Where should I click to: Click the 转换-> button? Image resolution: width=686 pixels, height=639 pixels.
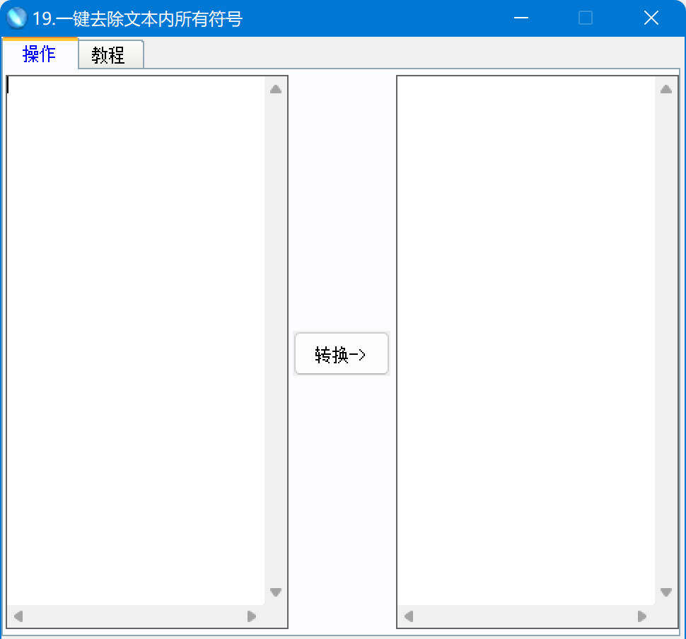(342, 354)
